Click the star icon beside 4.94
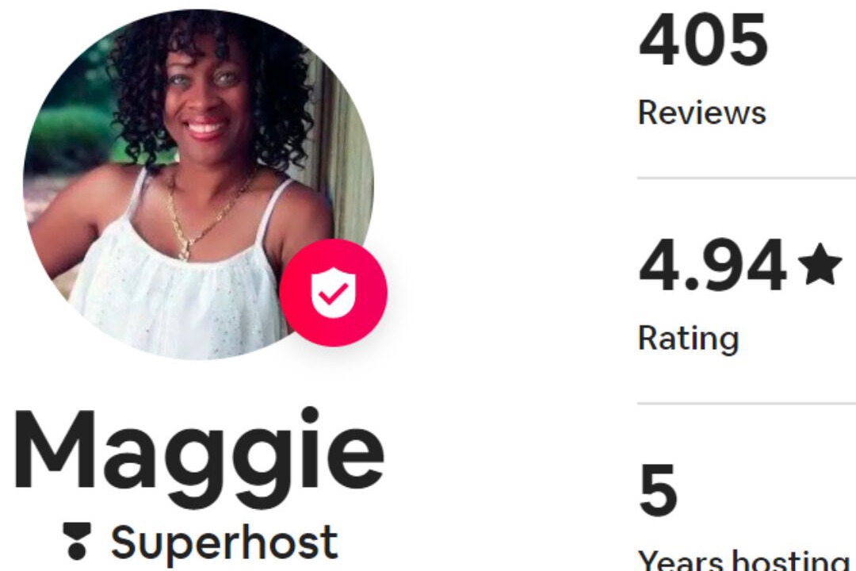856x571 pixels. (820, 265)
